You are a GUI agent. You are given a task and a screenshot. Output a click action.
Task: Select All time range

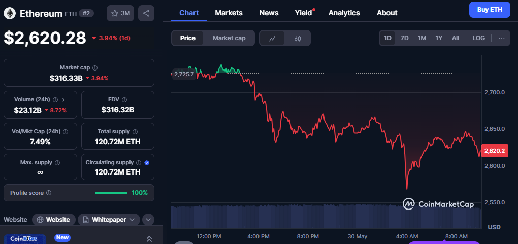(455, 38)
